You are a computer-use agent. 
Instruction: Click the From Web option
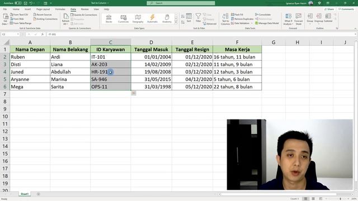[17, 19]
